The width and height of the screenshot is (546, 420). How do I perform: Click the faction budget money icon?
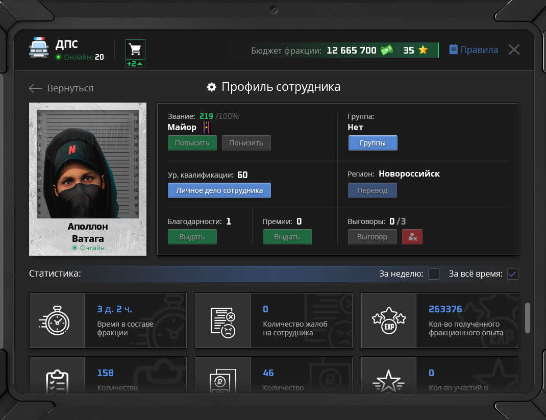[x=387, y=50]
